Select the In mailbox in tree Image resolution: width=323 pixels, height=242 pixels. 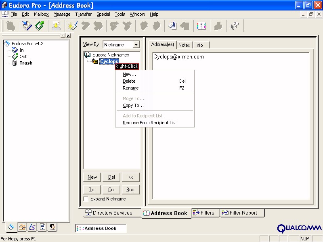[22, 50]
